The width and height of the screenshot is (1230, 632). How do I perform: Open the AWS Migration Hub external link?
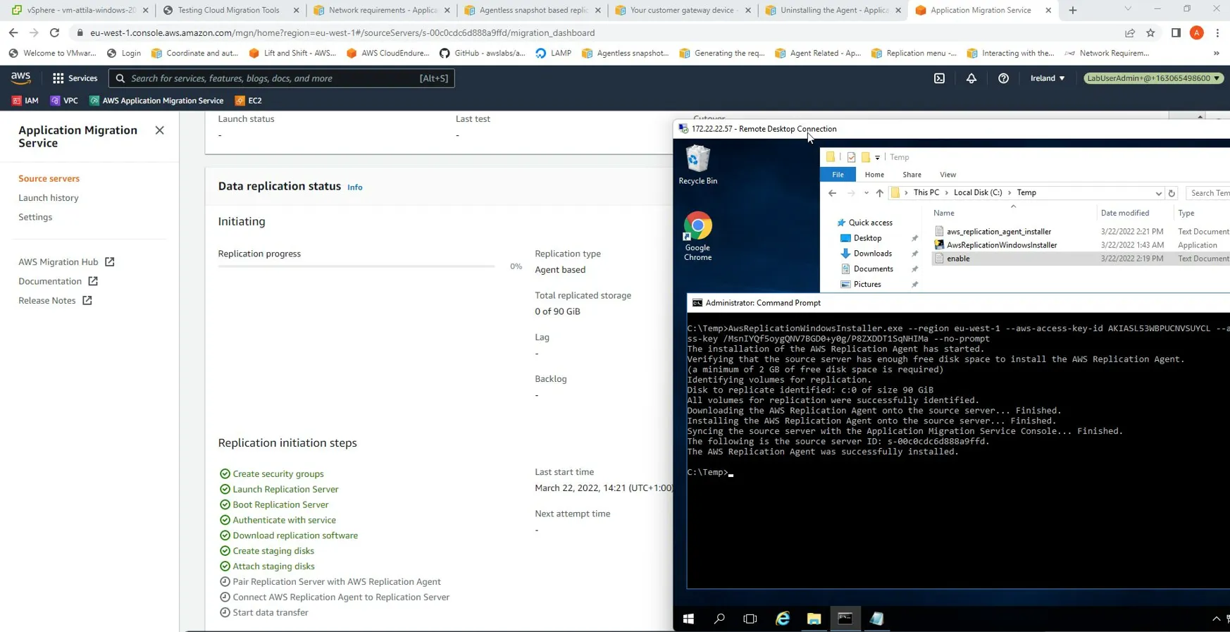pyautogui.click(x=66, y=262)
